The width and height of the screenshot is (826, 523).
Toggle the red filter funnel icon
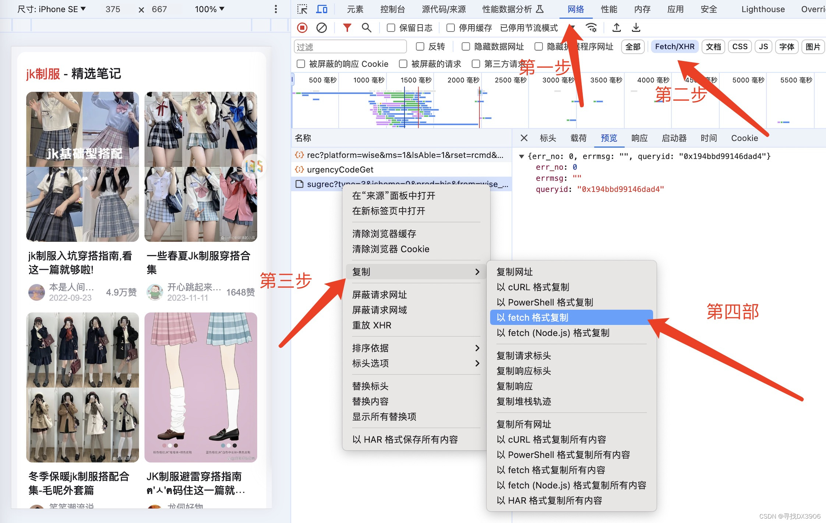(x=347, y=28)
